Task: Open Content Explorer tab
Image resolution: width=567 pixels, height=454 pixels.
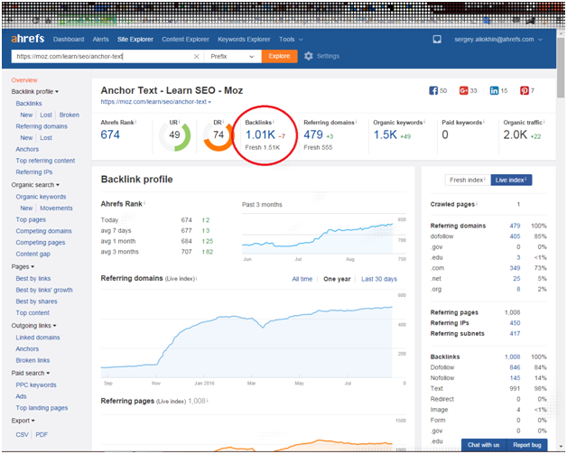Action: pos(185,39)
